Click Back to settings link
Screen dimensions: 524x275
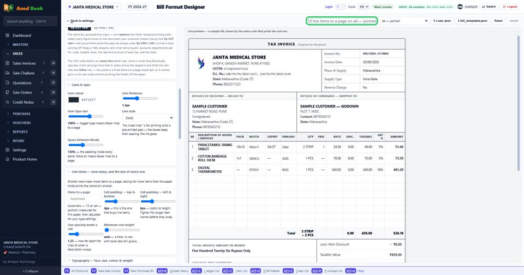click(81, 21)
